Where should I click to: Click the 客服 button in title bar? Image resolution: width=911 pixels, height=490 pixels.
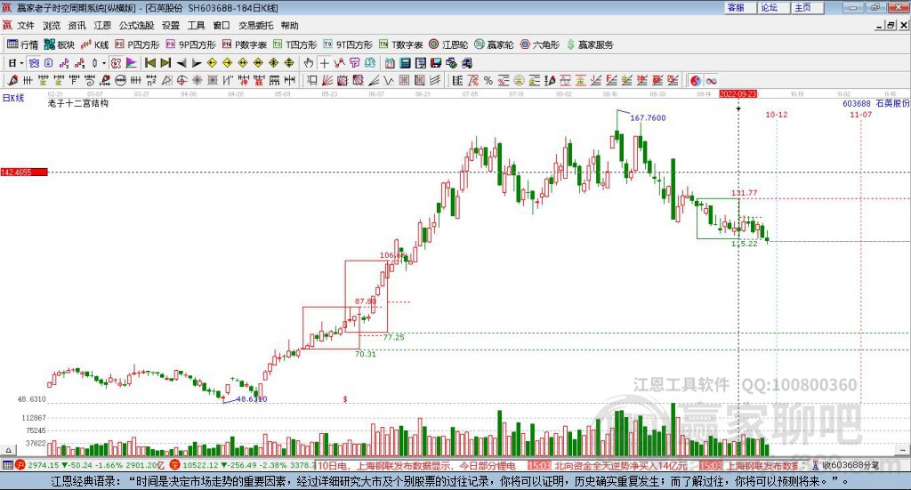point(740,7)
